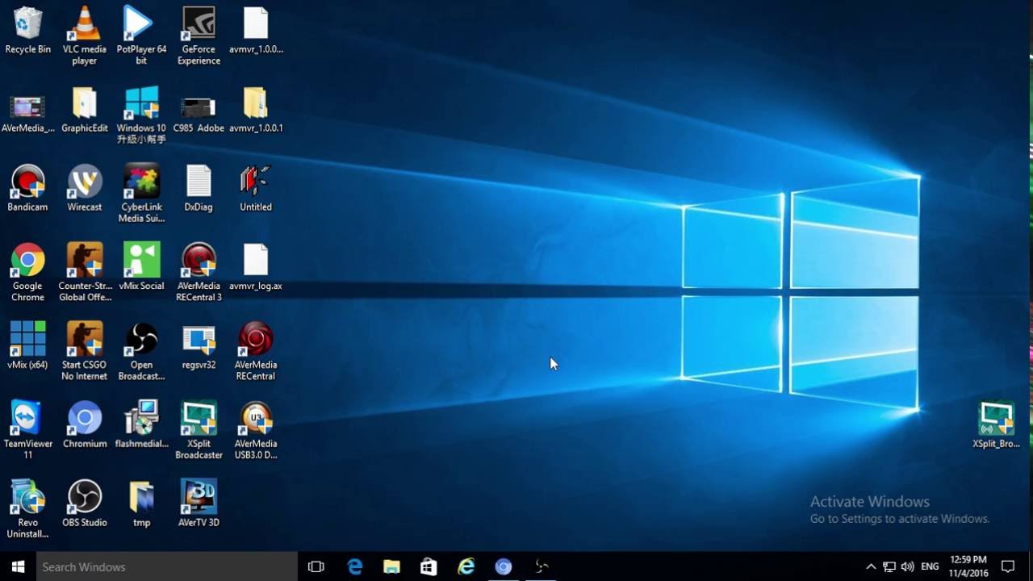Select the avmvr_1.0.0.1 folder

coord(256,111)
